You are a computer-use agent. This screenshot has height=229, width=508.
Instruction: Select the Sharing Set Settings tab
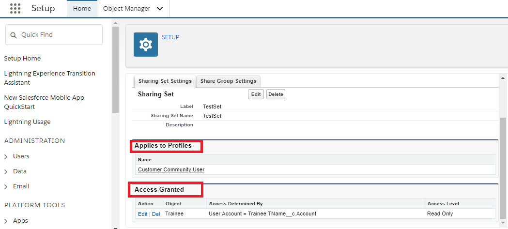(x=165, y=81)
